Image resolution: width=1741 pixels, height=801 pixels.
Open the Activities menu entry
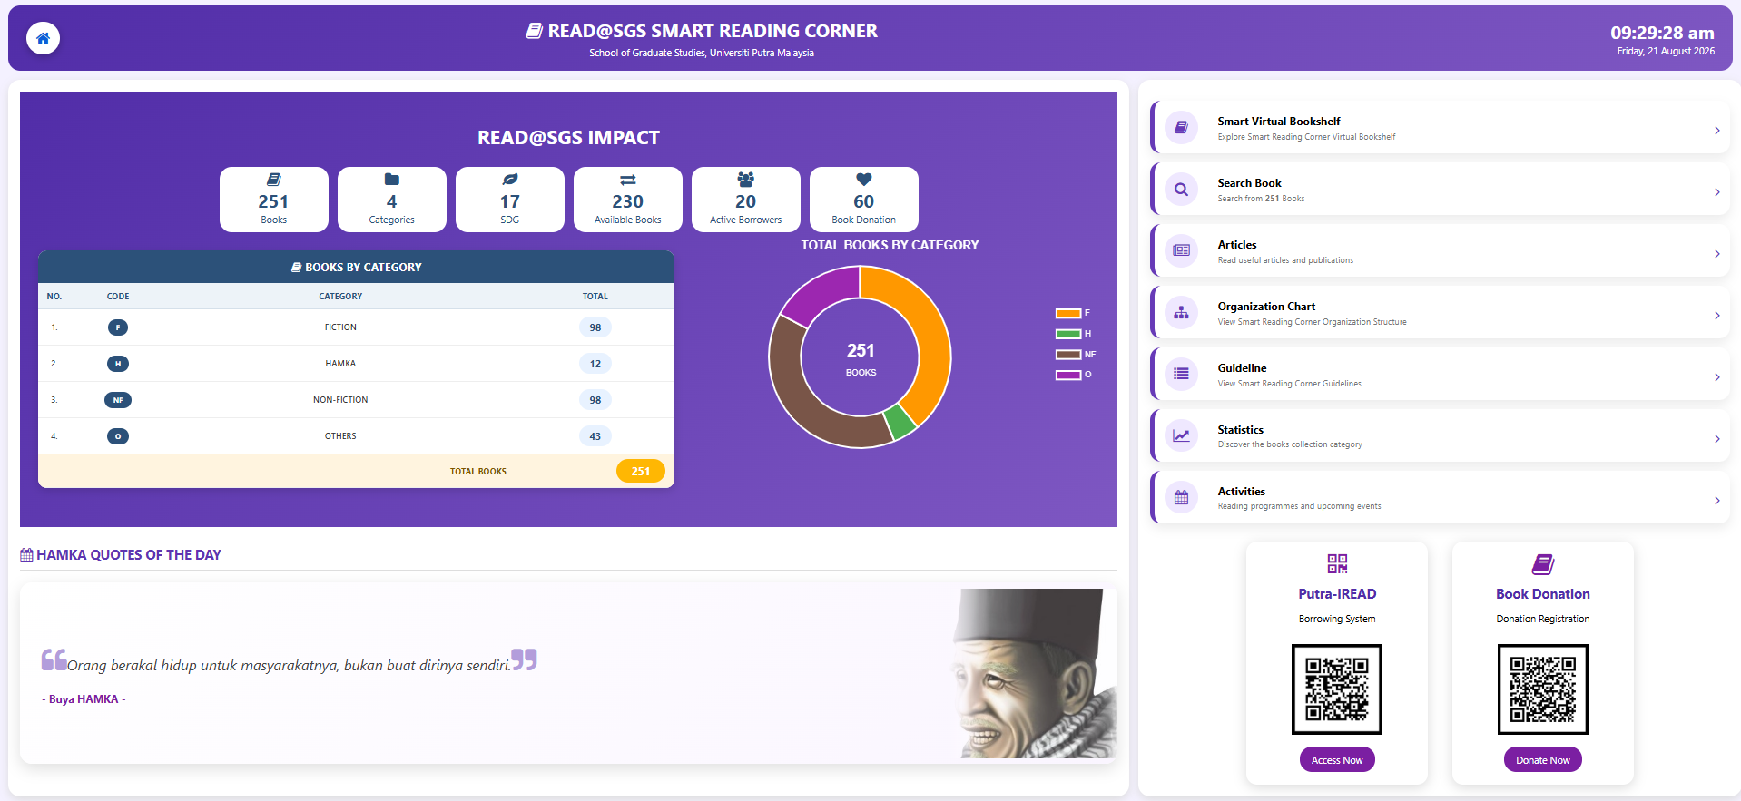point(1440,497)
